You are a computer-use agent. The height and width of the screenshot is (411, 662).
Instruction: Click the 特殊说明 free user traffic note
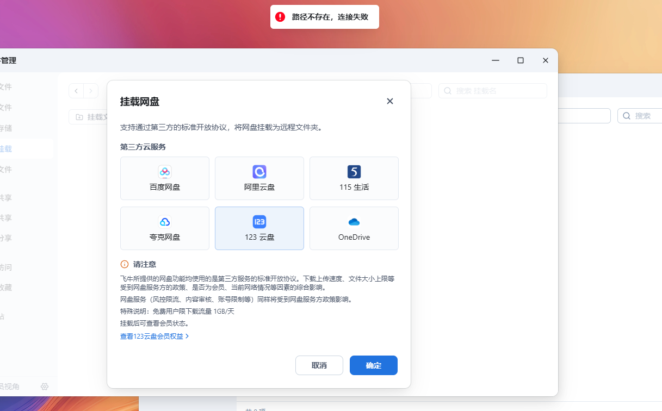click(x=177, y=312)
